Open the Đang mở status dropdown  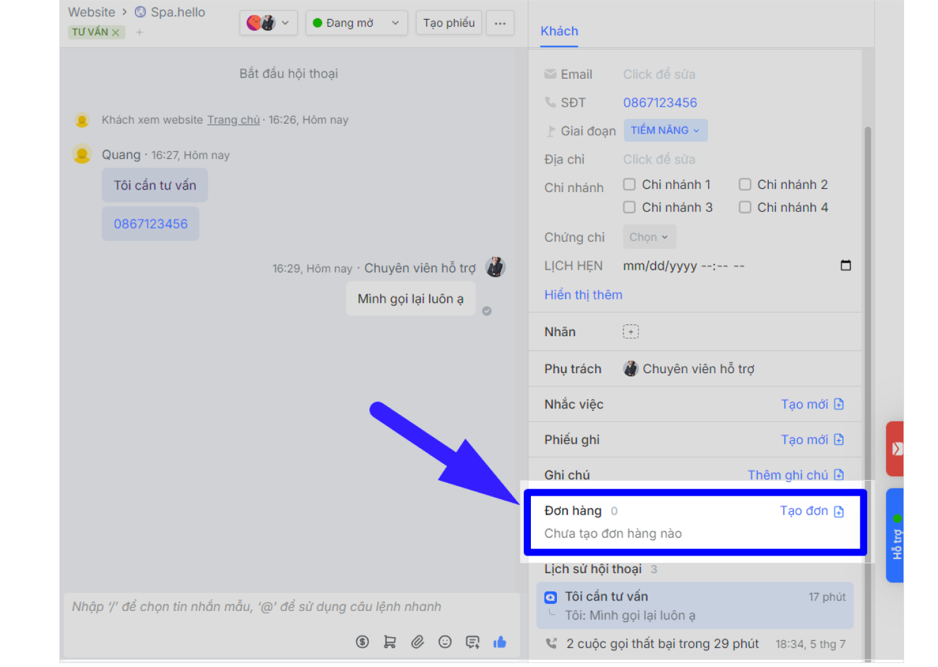click(x=356, y=23)
